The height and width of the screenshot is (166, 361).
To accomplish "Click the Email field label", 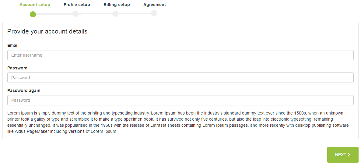I will pyautogui.click(x=13, y=45).
